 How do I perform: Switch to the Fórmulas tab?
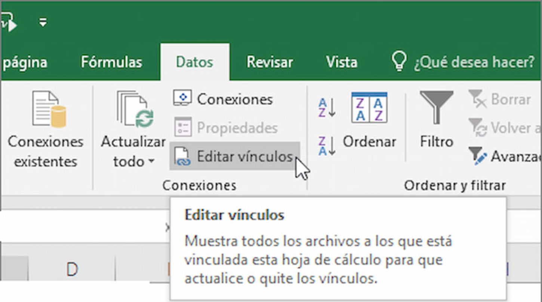pos(111,62)
